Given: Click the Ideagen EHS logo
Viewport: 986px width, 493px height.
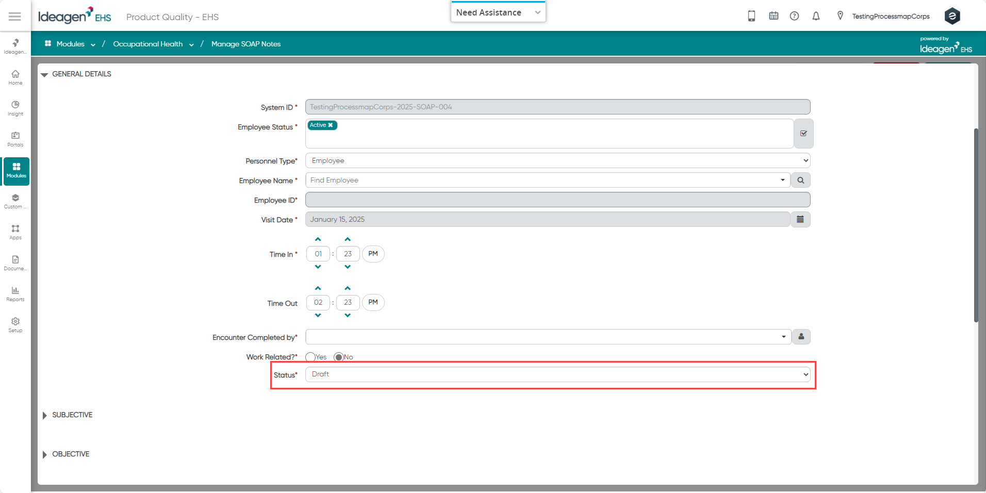Looking at the screenshot, I should point(75,16).
